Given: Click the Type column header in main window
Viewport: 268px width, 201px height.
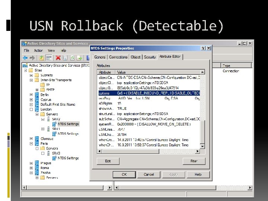Looking at the screenshot, I should tap(236, 66).
